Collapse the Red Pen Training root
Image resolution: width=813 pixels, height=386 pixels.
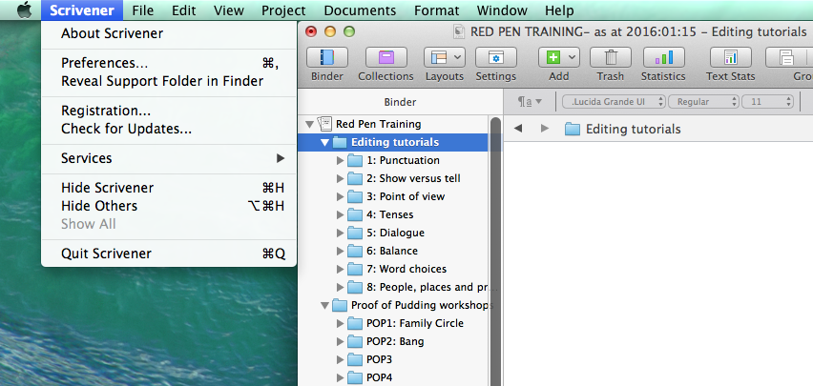pyautogui.click(x=309, y=124)
